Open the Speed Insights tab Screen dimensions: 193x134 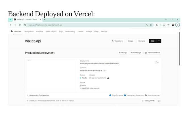point(51,31)
